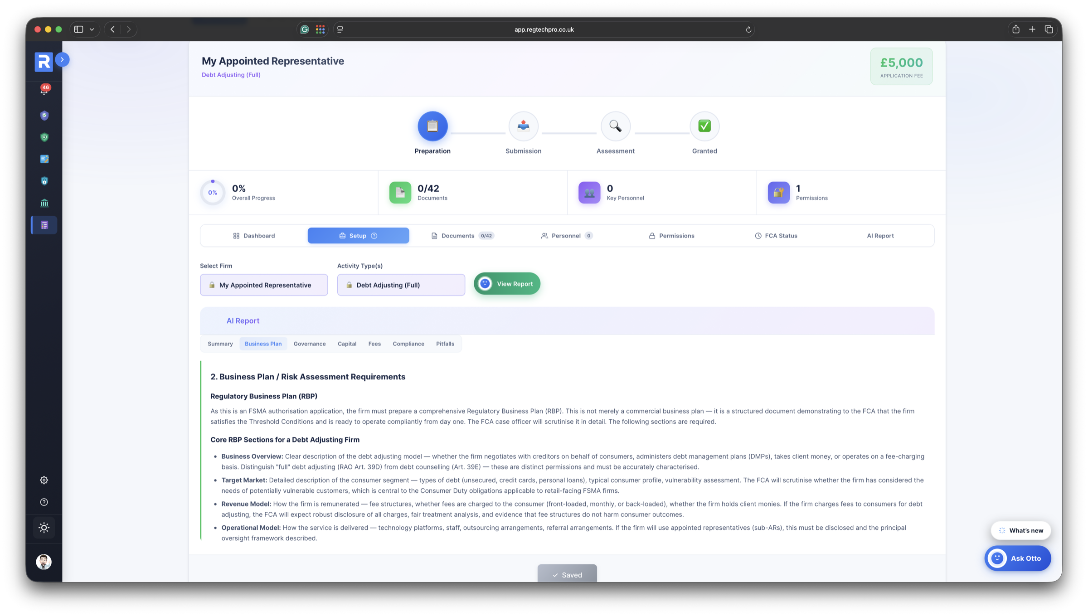Screen dimensions: 1088x616
Task: Open the AI Report top tab
Action: click(880, 236)
